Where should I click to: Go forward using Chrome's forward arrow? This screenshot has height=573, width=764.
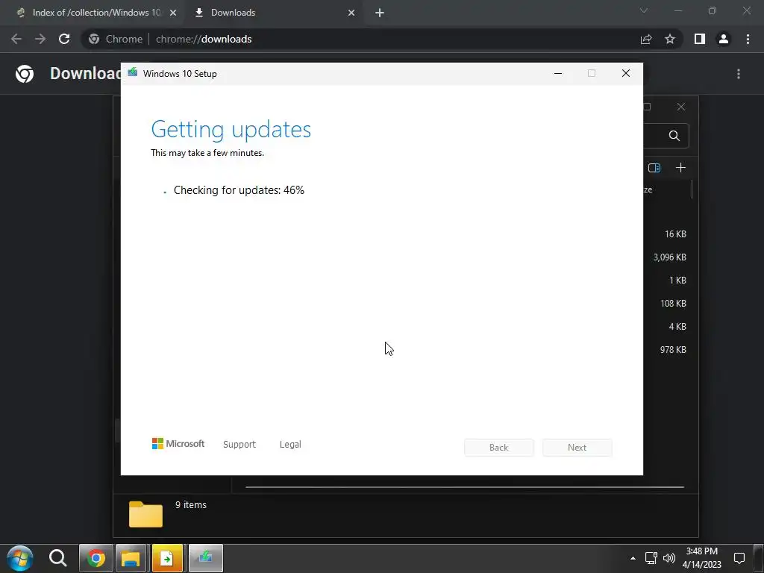click(x=40, y=39)
